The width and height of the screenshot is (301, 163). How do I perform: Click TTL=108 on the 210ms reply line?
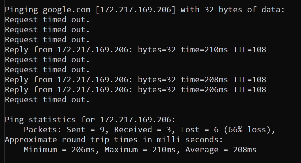249,50
